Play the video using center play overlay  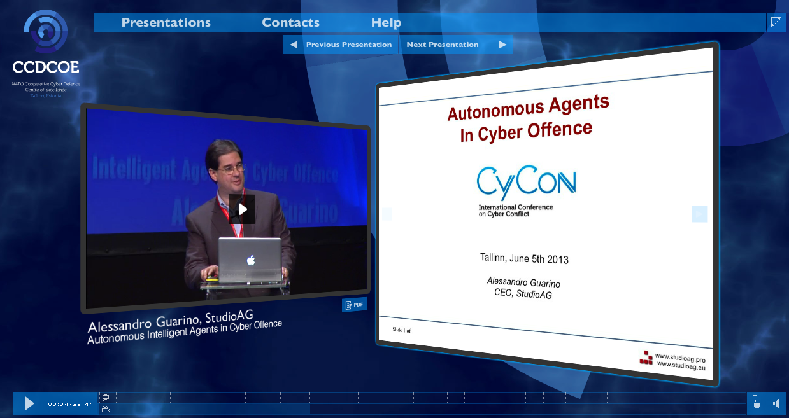tap(242, 209)
